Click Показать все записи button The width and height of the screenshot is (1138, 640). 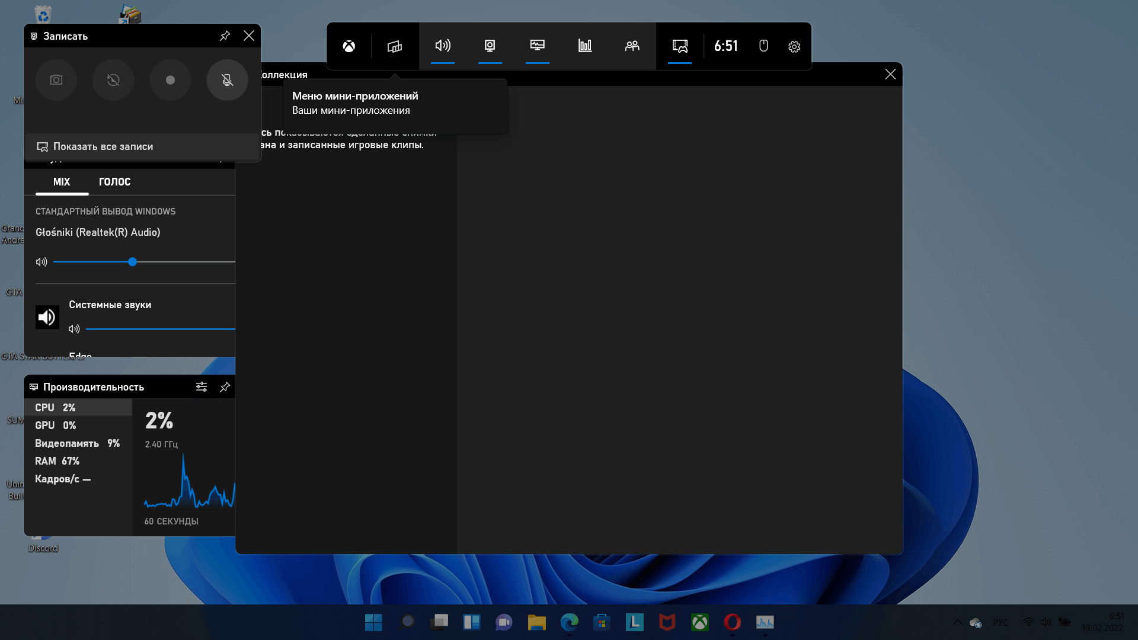[x=103, y=146]
